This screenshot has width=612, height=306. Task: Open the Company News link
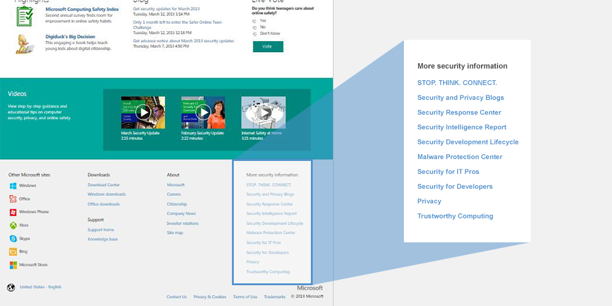pyautogui.click(x=182, y=214)
